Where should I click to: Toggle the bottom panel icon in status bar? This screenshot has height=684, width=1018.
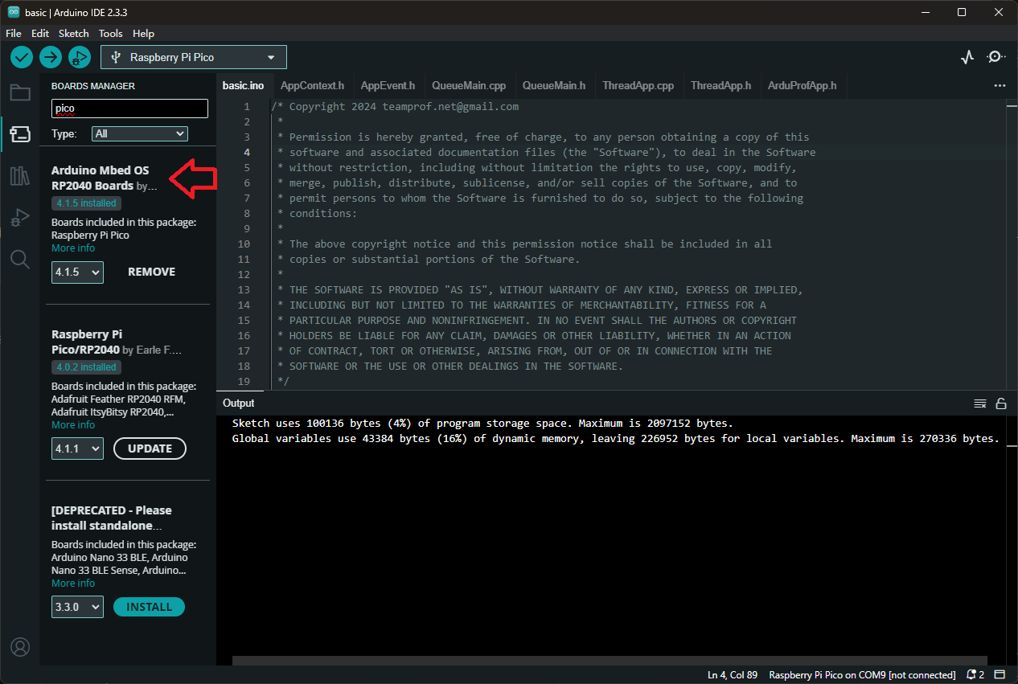[x=1000, y=674]
